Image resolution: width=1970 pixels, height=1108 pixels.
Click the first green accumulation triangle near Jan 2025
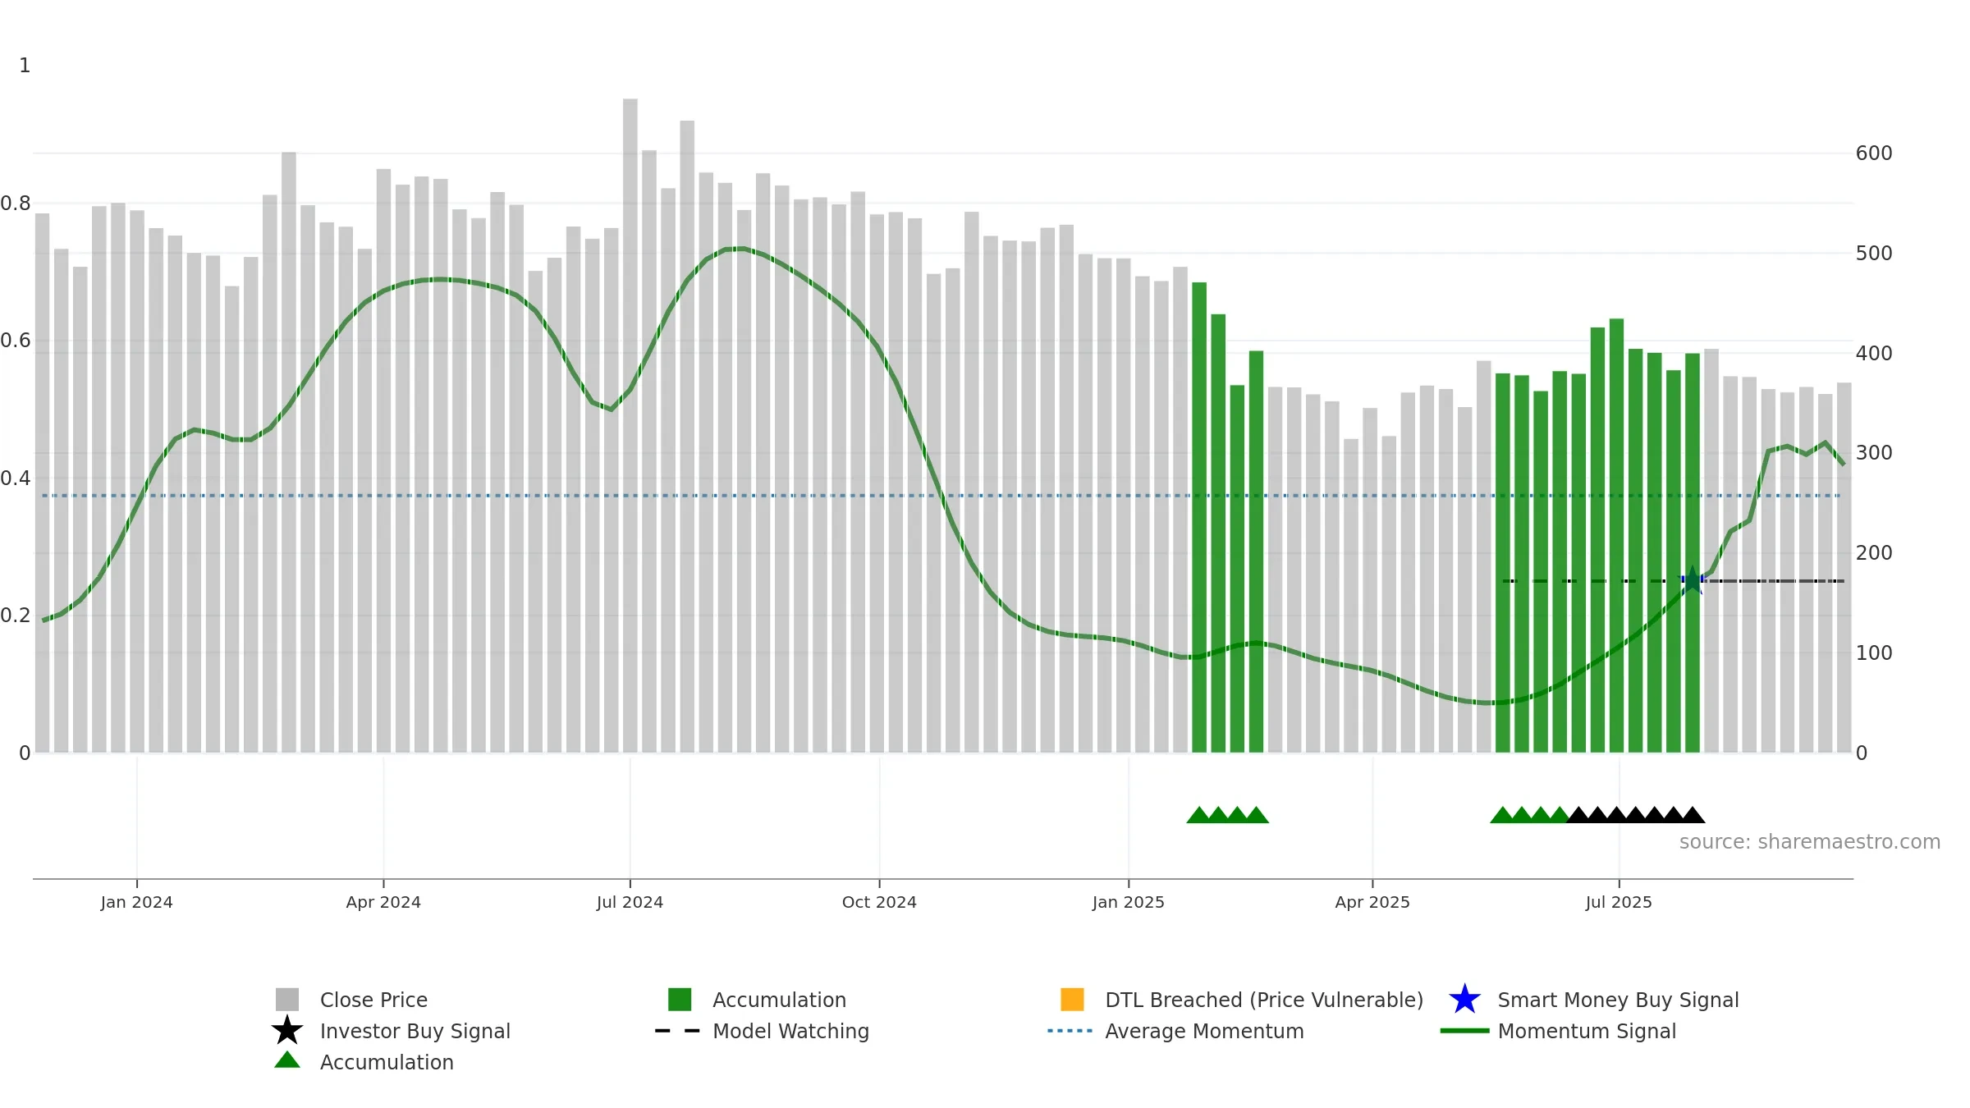[x=1199, y=815]
